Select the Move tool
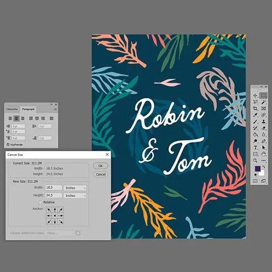The image size is (272, 272). pos(255,95)
